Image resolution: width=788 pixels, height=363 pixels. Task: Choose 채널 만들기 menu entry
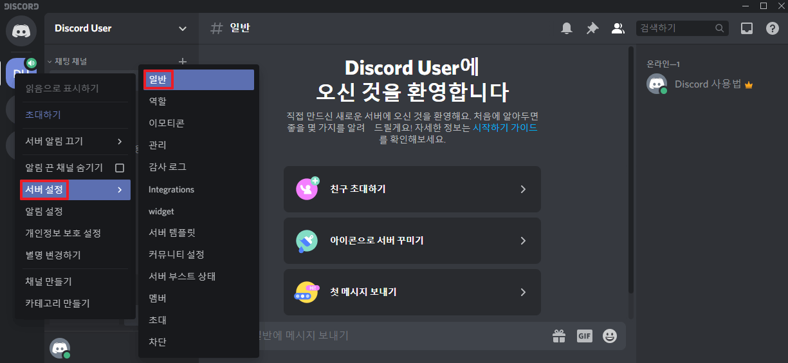(x=75, y=281)
